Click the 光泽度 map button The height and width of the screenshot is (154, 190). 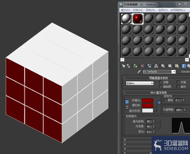tap(159, 126)
